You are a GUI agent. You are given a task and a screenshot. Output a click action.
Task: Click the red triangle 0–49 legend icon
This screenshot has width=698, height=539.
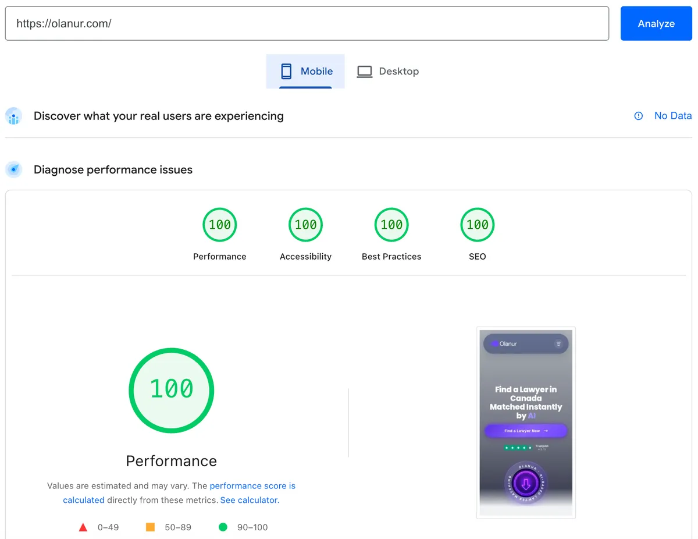(83, 527)
